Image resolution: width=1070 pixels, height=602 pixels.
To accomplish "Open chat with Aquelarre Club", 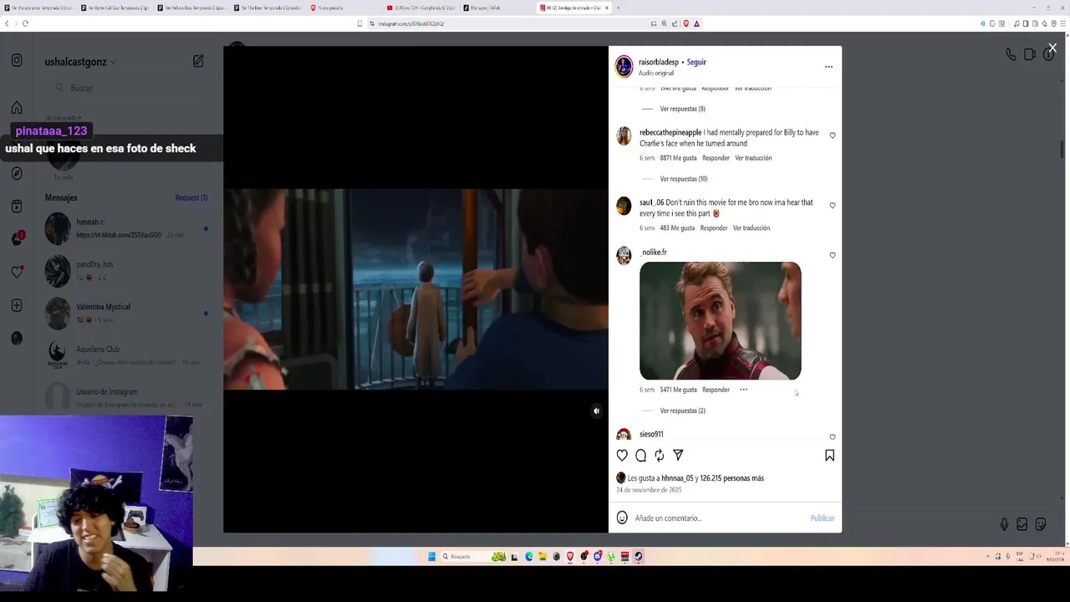I will click(x=127, y=355).
